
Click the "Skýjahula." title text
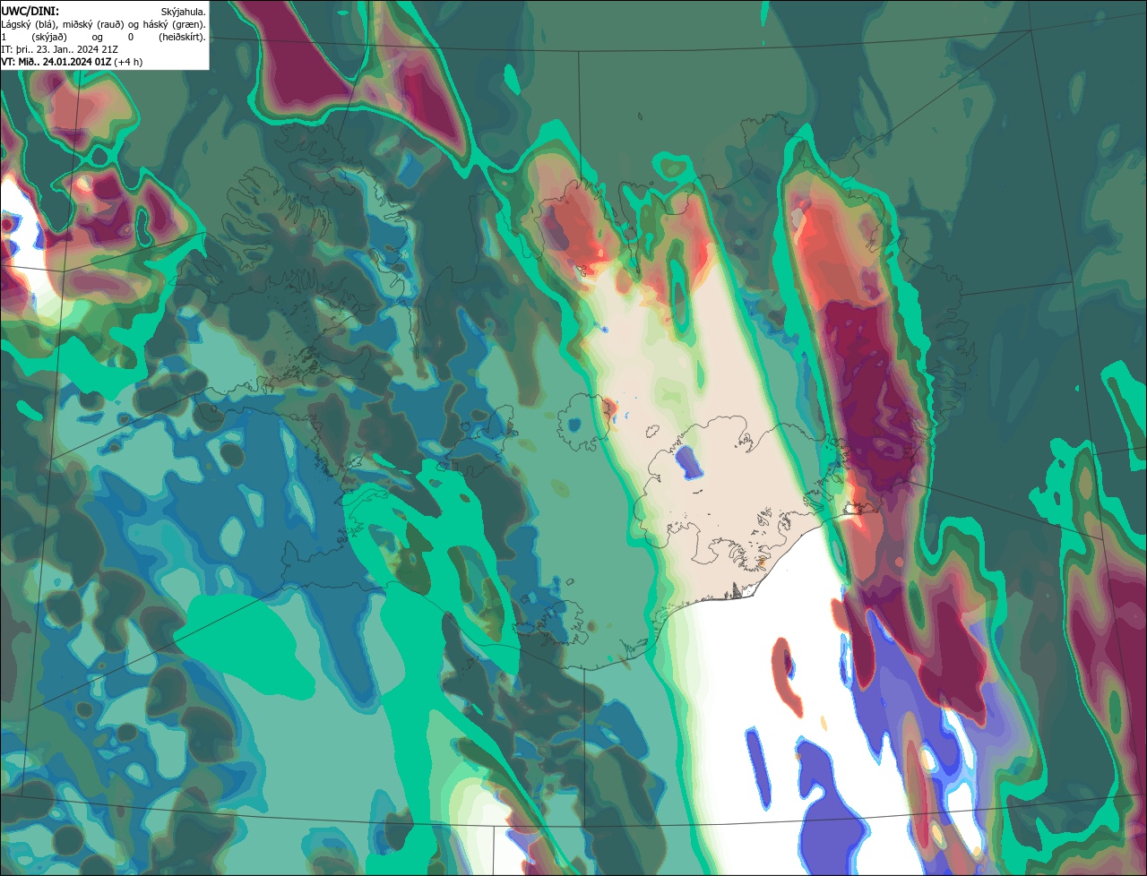(x=183, y=13)
